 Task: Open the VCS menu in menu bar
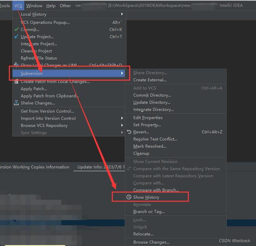point(18,5)
